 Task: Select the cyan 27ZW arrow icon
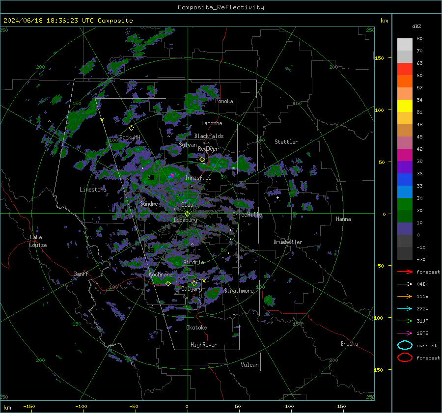point(405,309)
